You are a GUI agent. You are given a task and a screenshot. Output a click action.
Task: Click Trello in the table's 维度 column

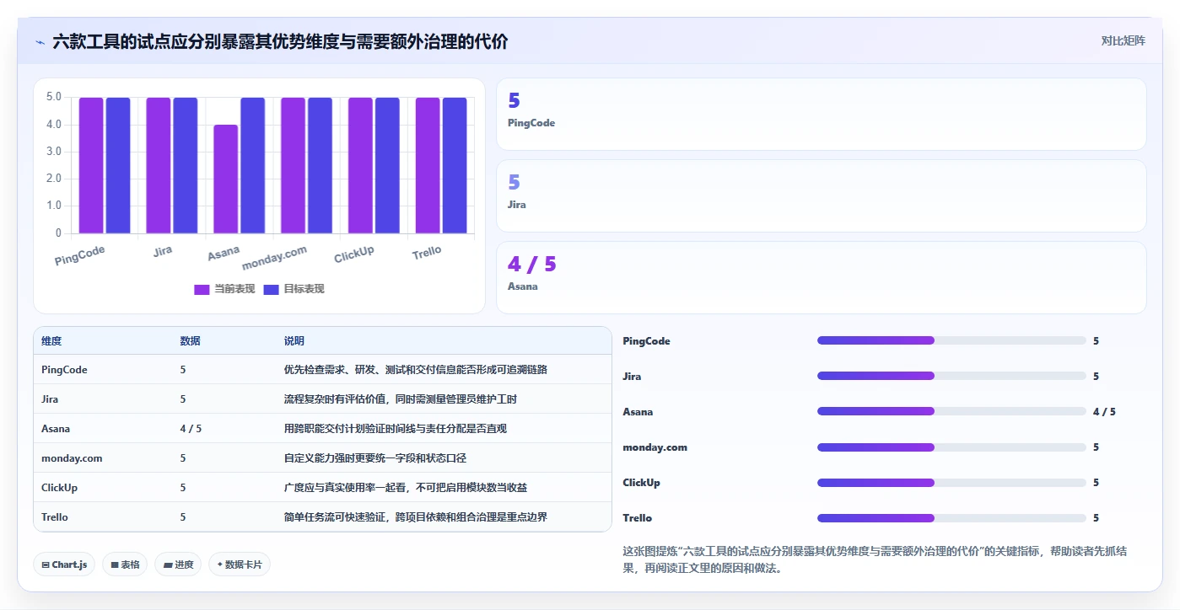point(55,517)
